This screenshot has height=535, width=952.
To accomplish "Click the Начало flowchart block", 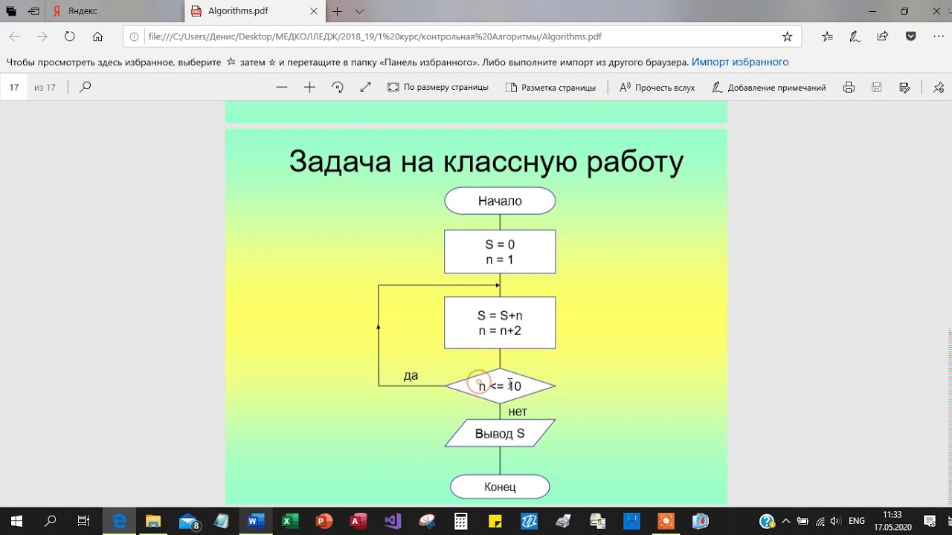I will (500, 201).
